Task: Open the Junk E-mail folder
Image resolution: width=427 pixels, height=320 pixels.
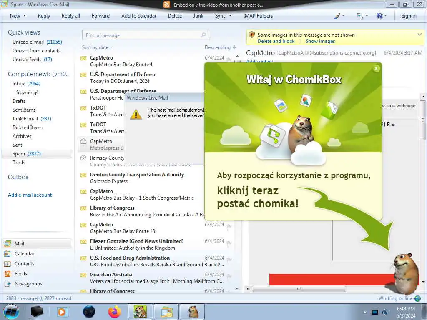Action: click(x=32, y=119)
